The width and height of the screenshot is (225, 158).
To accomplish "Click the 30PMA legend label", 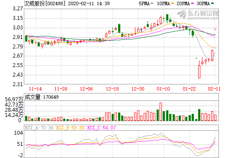I will 203,3.
